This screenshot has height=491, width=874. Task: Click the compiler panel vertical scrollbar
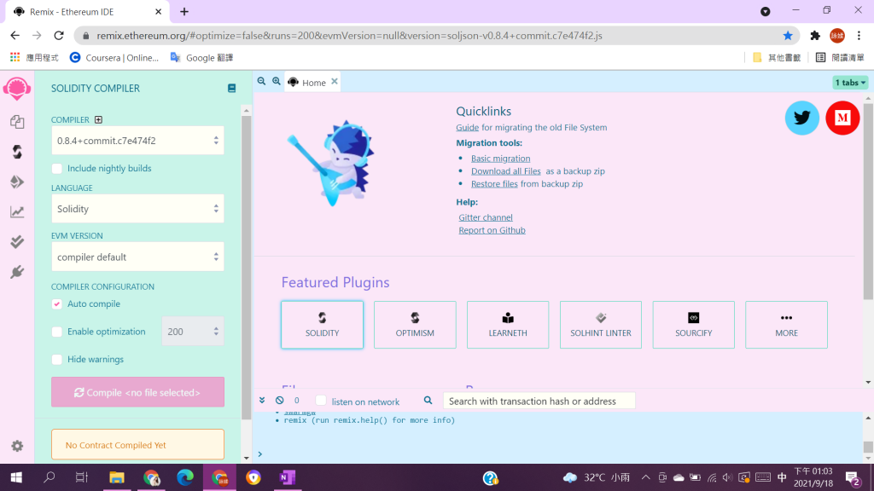tap(247, 268)
